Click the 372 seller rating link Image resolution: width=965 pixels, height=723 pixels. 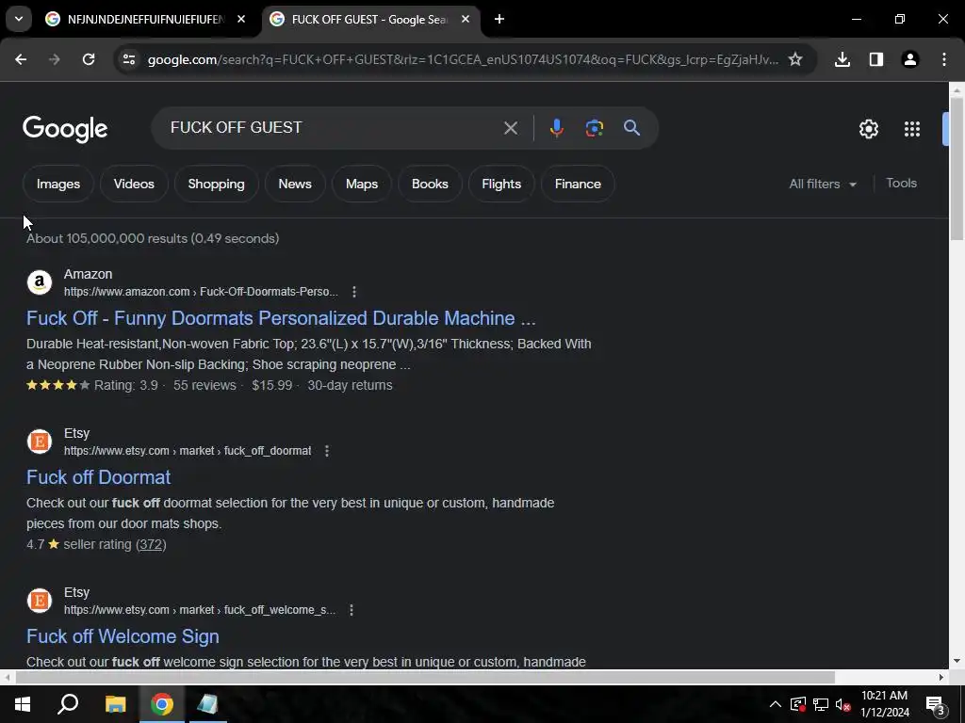coord(151,544)
